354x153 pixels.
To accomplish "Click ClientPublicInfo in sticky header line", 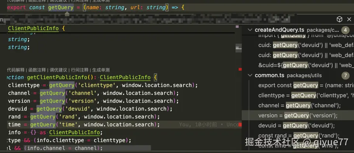I will (x=34, y=29).
